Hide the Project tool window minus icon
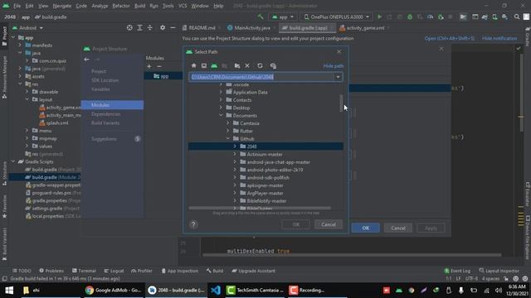 173,27
